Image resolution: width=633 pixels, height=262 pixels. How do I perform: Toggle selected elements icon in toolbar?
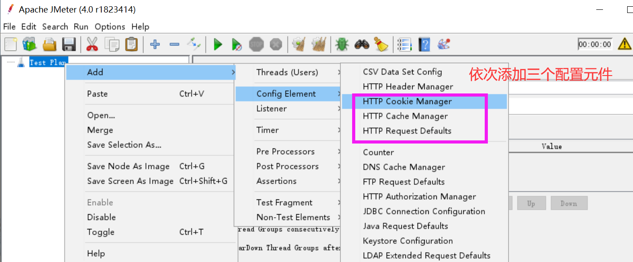(194, 44)
